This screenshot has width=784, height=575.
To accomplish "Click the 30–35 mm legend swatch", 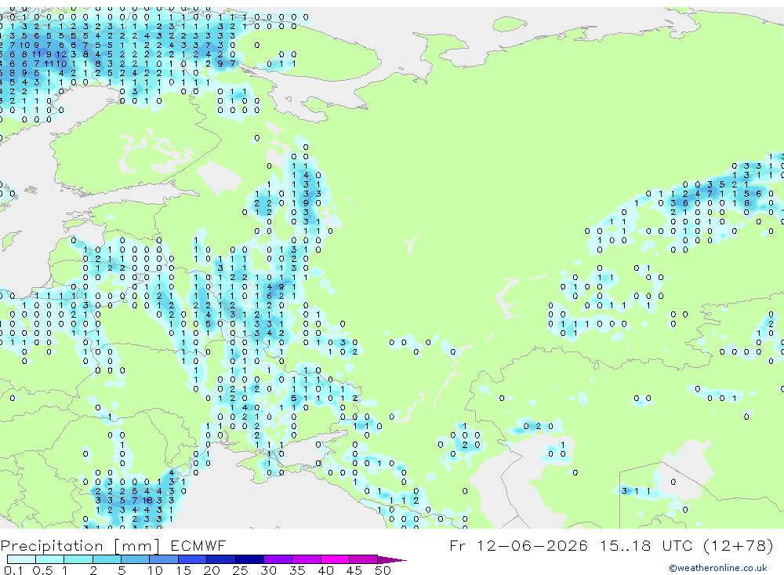I will click(x=278, y=559).
